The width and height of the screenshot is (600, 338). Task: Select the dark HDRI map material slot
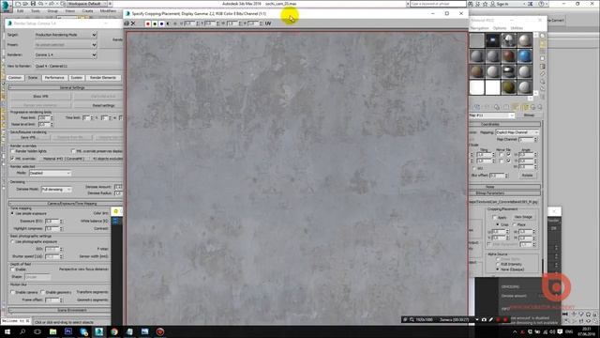(493, 39)
